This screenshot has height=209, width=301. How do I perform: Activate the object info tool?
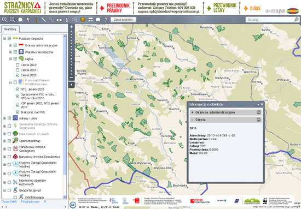pos(36,20)
